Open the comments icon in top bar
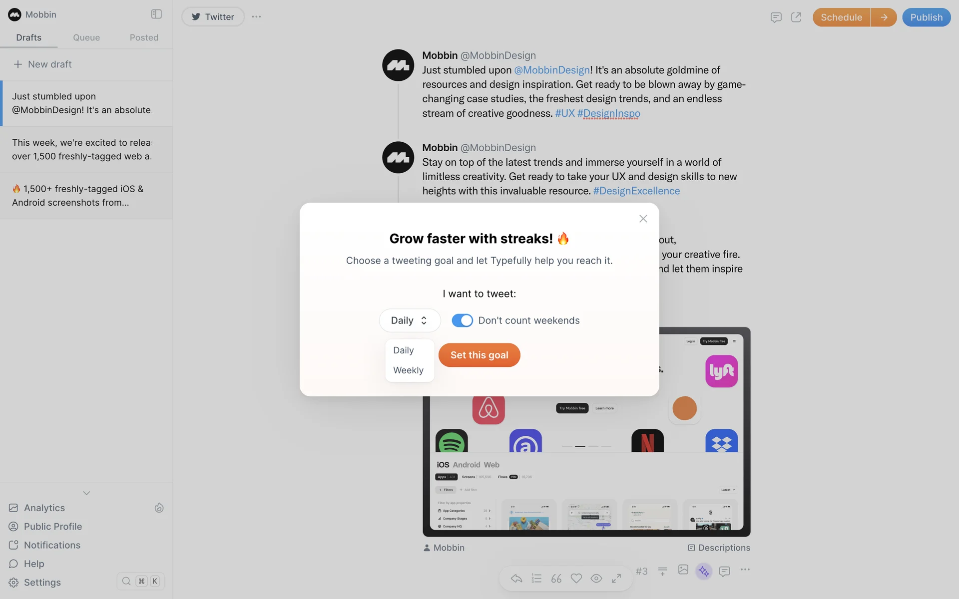Screen dimensions: 959x599 tap(776, 17)
